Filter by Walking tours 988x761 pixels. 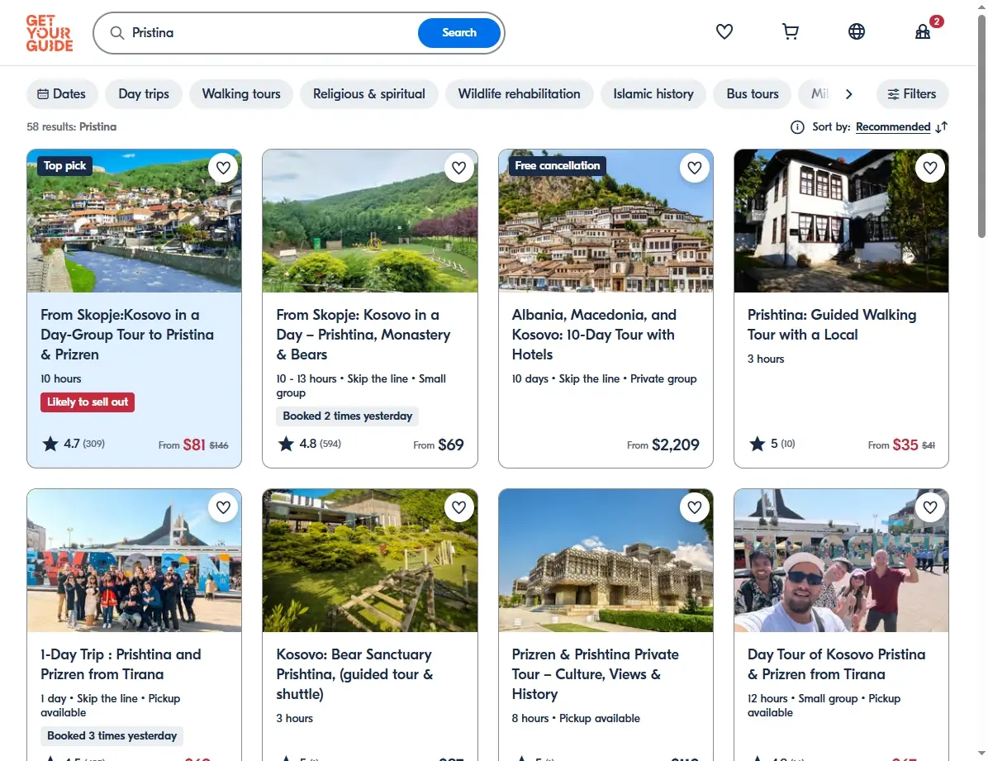(x=241, y=94)
